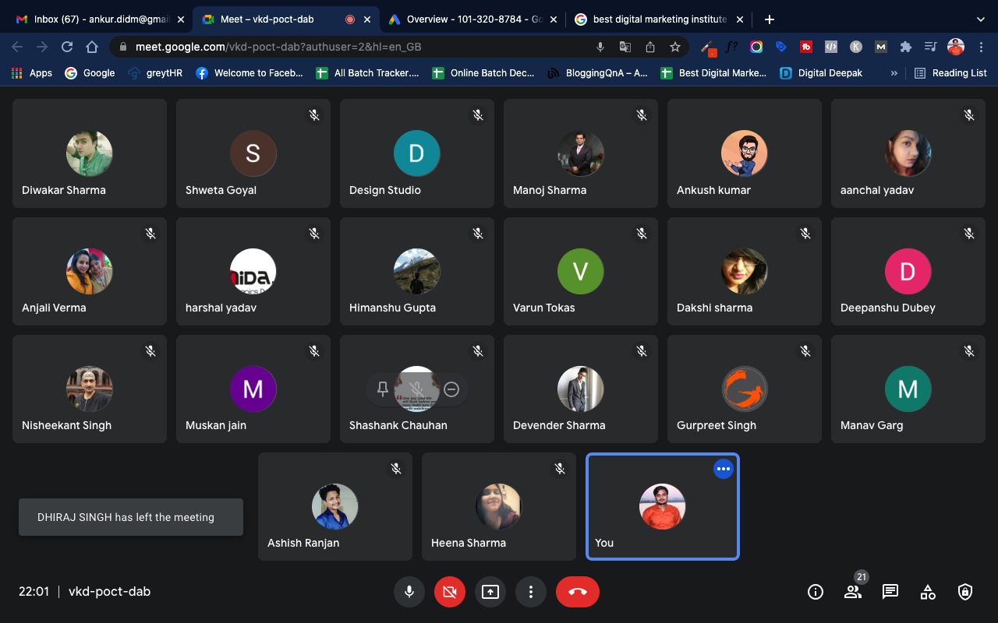Open blue options menu on You tile

[724, 469]
